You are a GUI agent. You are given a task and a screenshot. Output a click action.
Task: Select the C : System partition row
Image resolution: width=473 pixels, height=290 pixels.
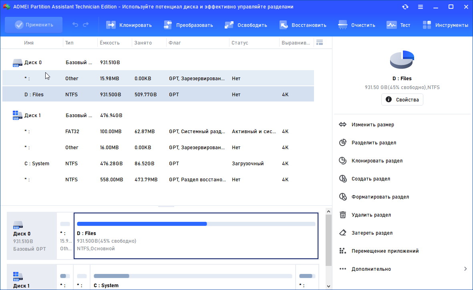click(158, 163)
